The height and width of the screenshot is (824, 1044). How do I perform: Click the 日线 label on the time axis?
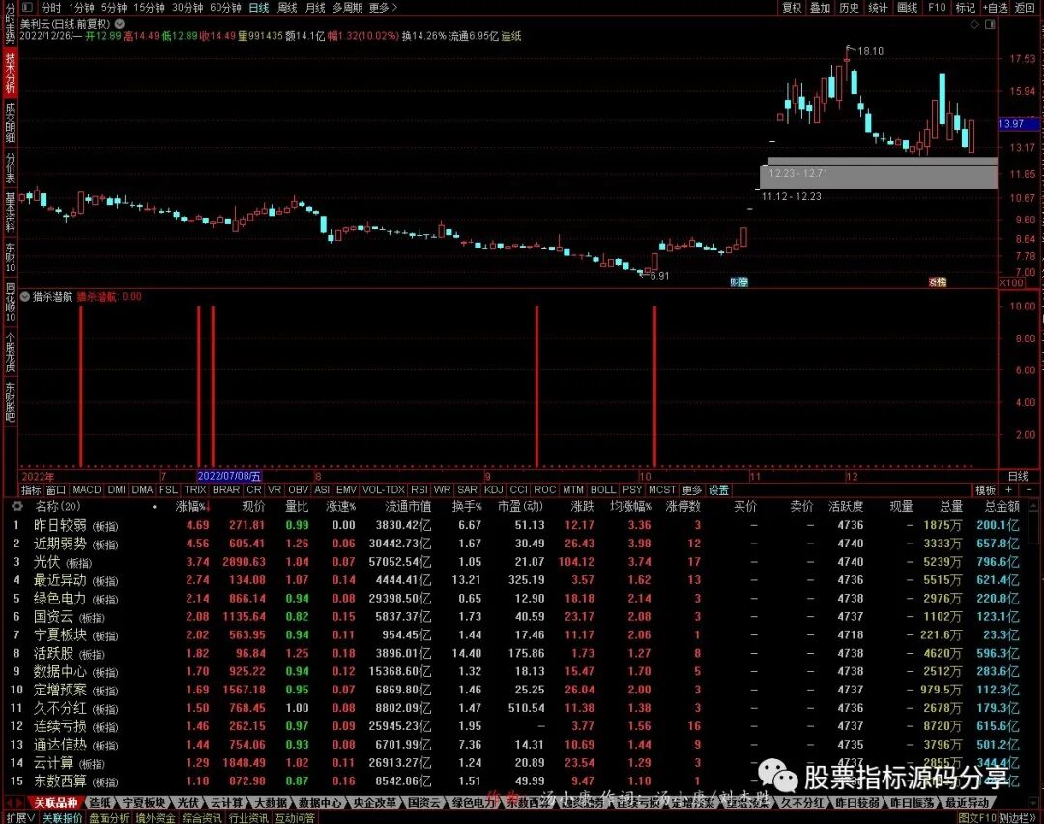coord(1018,476)
